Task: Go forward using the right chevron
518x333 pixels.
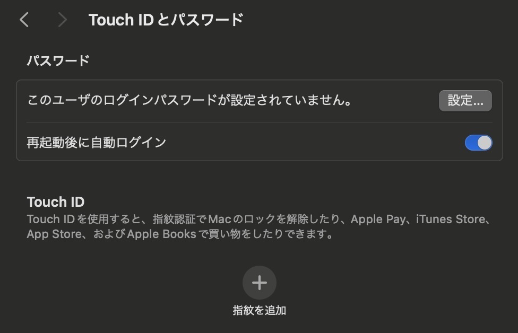Action: click(x=62, y=20)
